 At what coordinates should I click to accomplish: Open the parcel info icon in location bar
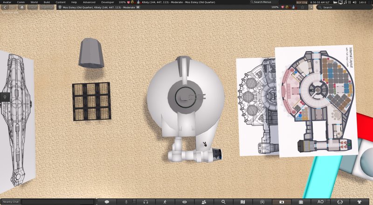coord(60,7)
